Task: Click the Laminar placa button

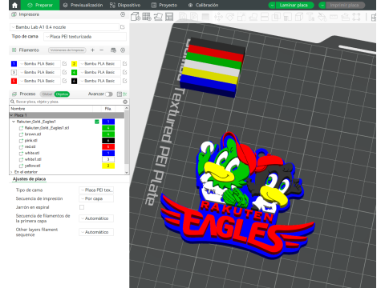Action: click(294, 5)
